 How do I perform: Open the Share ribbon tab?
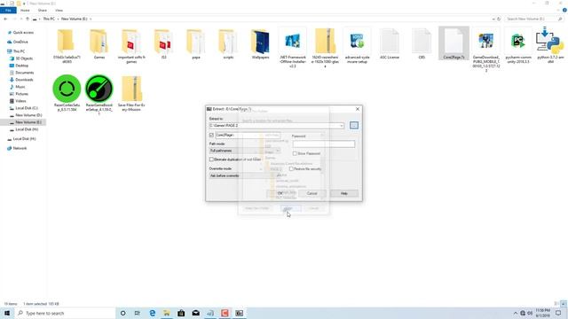(42, 11)
